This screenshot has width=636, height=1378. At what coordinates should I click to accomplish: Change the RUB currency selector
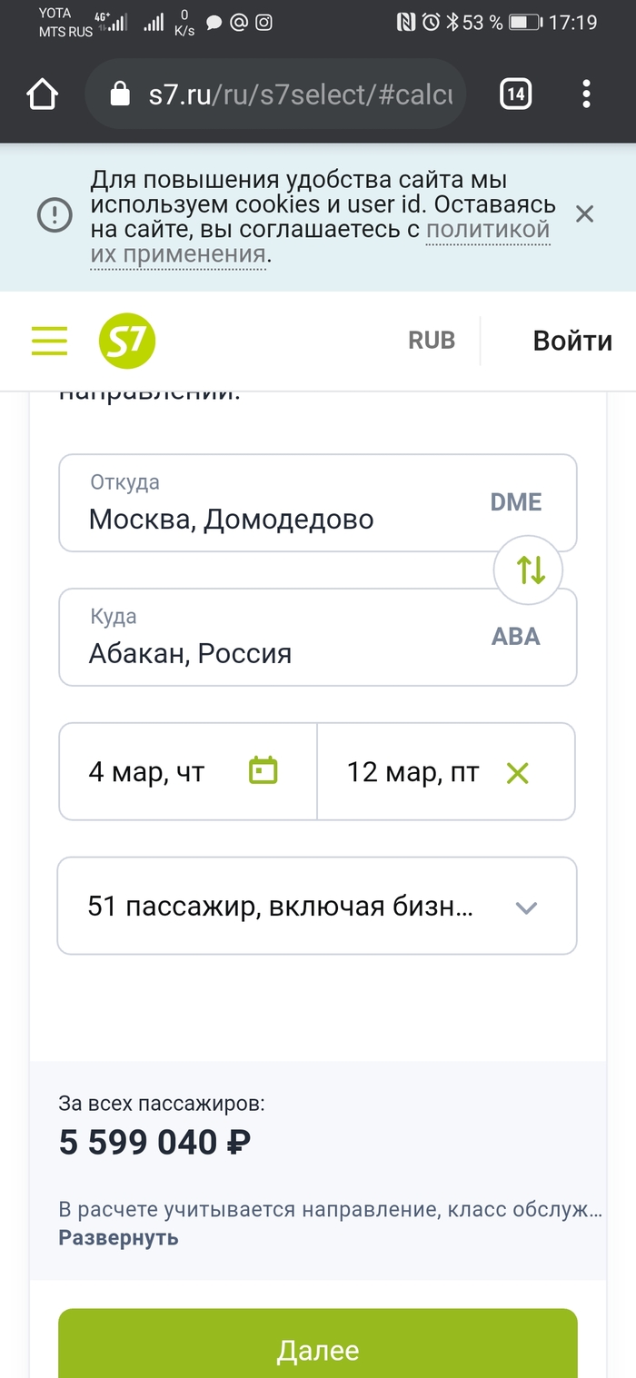coord(432,341)
